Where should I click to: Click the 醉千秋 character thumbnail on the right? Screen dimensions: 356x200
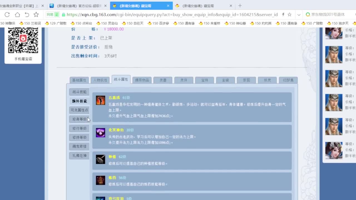(333, 54)
